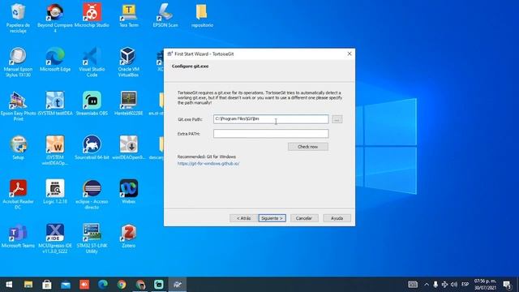The width and height of the screenshot is (519, 292).
Task: Open the volume control in system tray
Action: (x=454, y=285)
